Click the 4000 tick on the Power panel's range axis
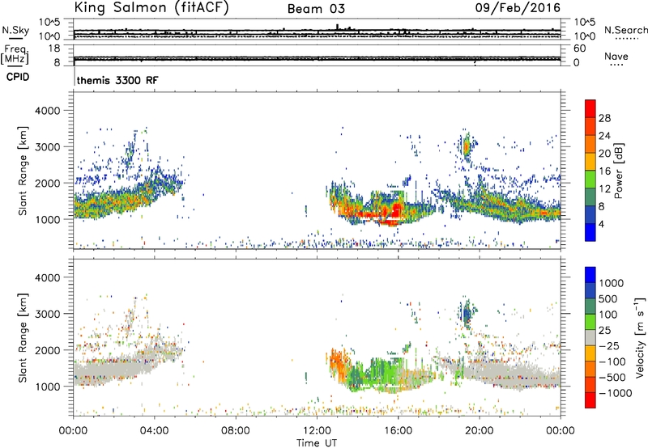The height and width of the screenshot is (448, 648). click(47, 111)
